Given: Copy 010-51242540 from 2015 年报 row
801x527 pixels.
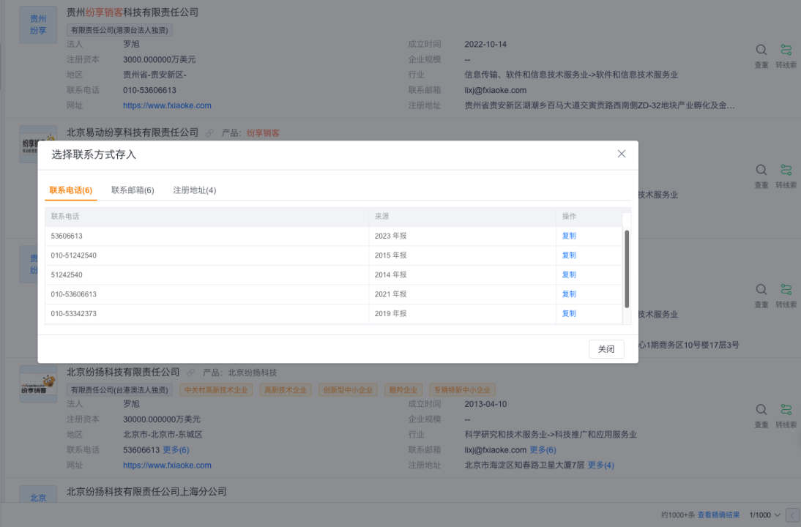Looking at the screenshot, I should pos(569,255).
